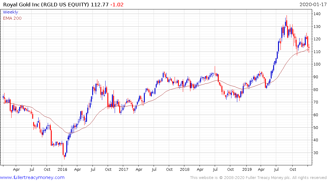Click the first 'Apr' label before 2016
Viewport: 327px width, 182px height.
16,169
